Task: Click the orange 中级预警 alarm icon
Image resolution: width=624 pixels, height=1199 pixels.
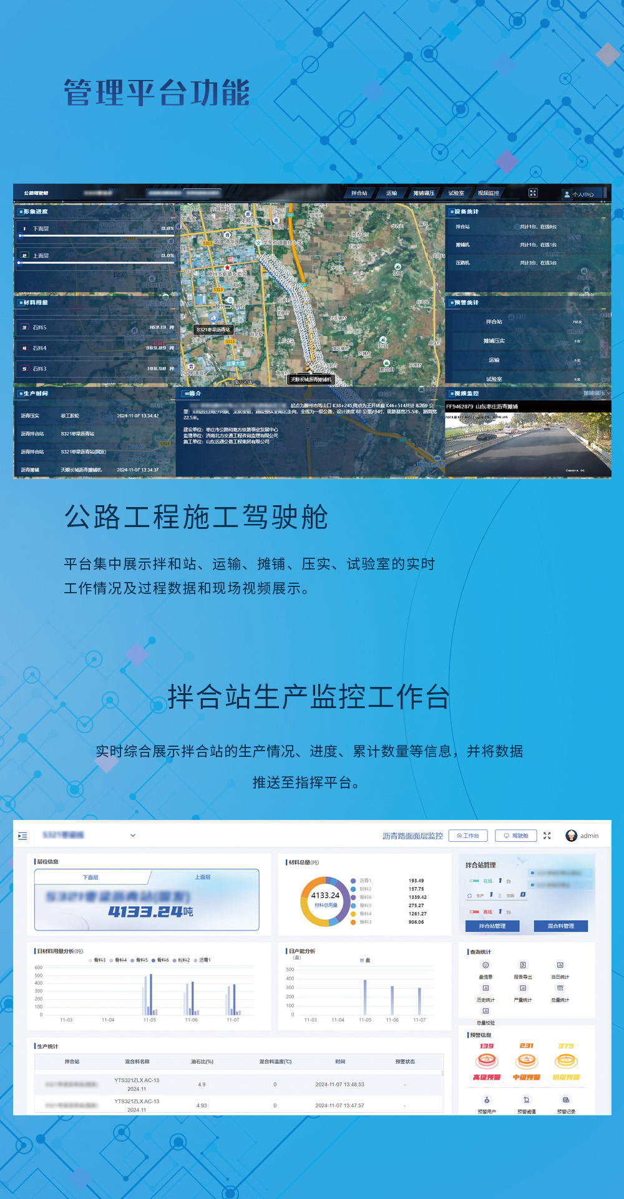Action: pyautogui.click(x=527, y=1060)
